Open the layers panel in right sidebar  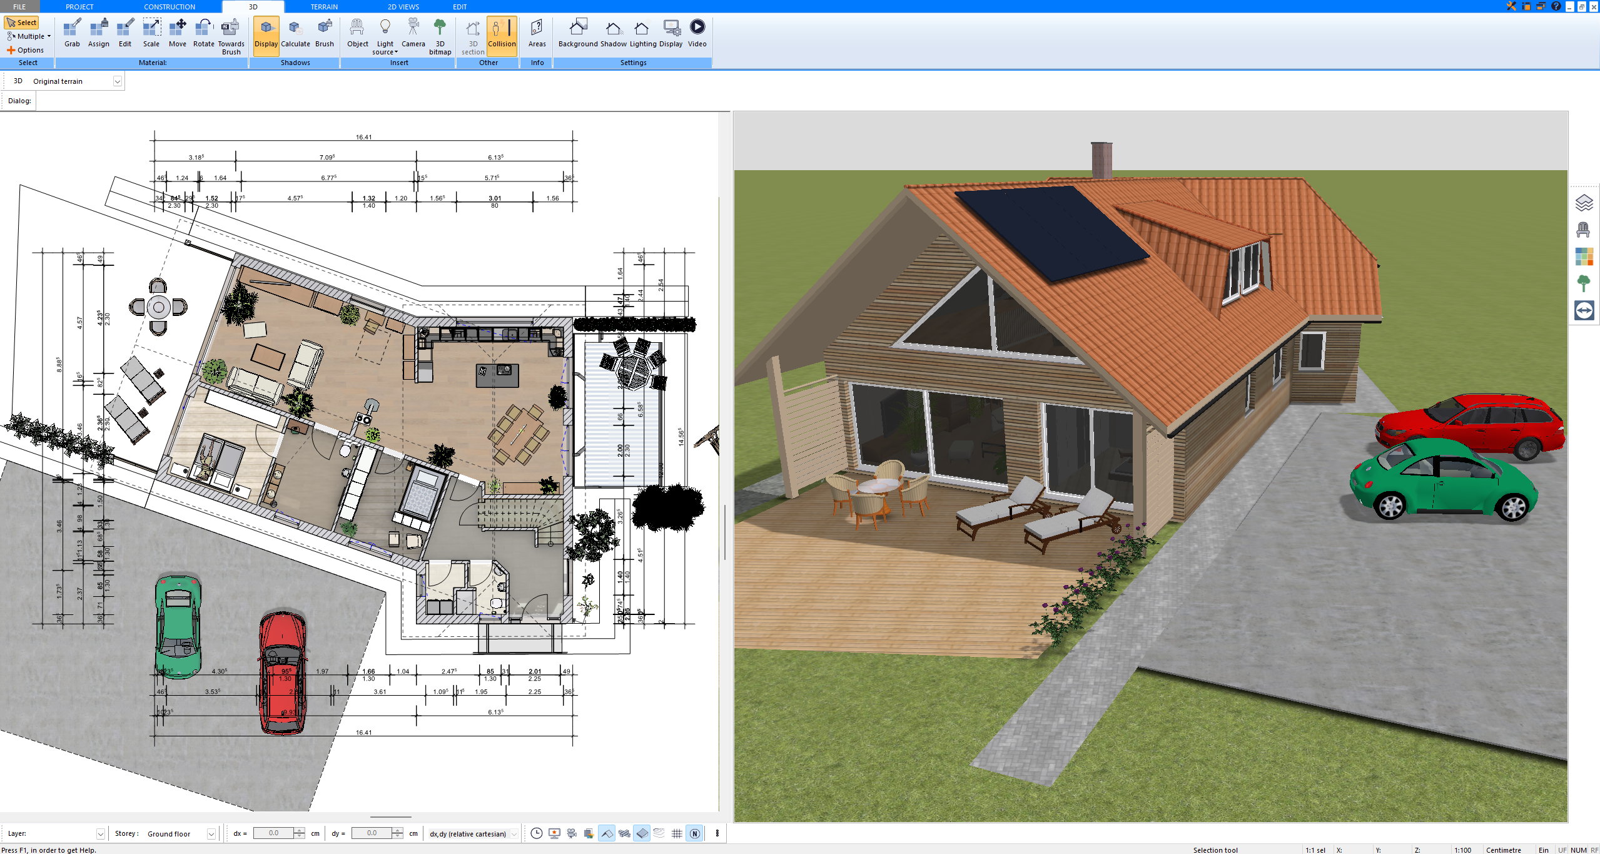1584,203
